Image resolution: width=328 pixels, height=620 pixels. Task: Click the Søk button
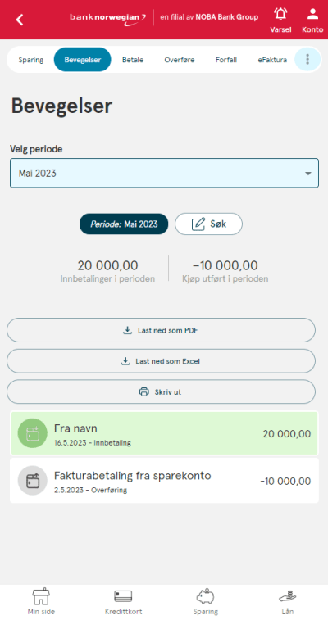(x=208, y=224)
